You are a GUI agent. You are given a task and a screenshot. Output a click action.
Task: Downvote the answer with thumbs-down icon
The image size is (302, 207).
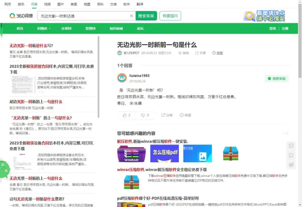coord(145,115)
